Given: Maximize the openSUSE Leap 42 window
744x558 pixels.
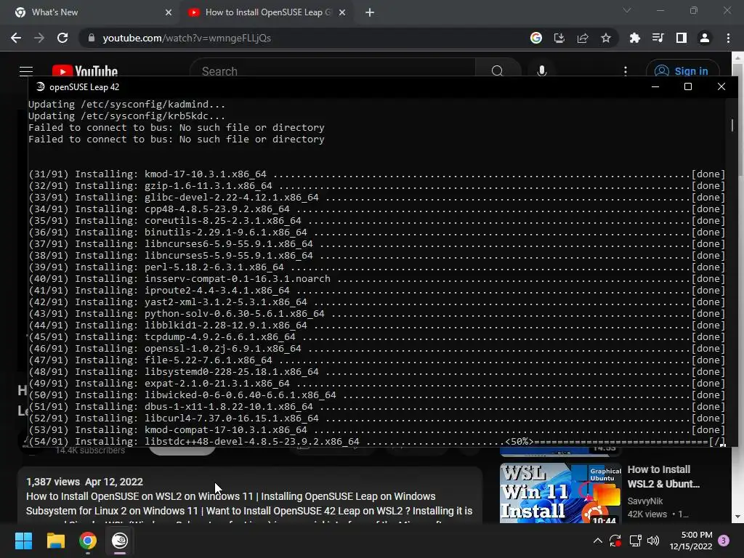Looking at the screenshot, I should [x=688, y=86].
